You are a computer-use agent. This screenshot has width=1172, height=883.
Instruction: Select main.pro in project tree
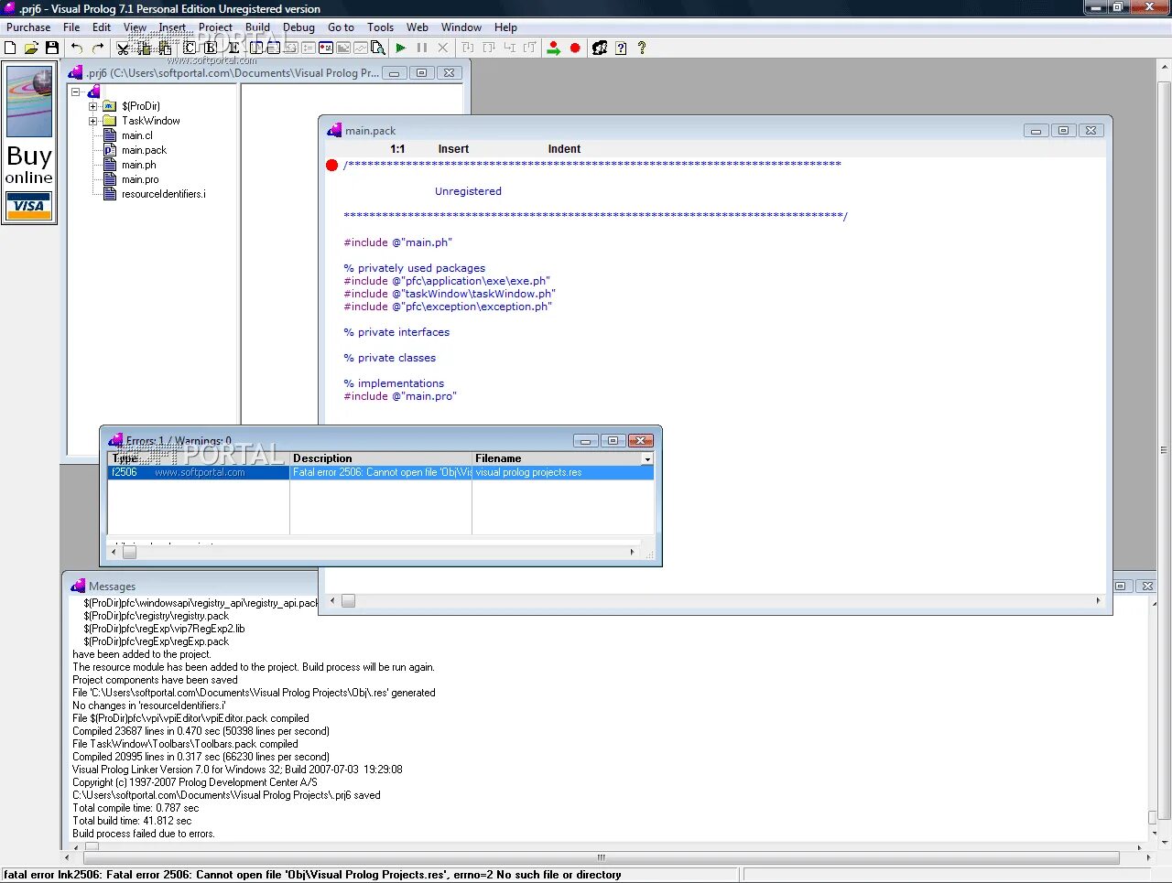coord(140,179)
